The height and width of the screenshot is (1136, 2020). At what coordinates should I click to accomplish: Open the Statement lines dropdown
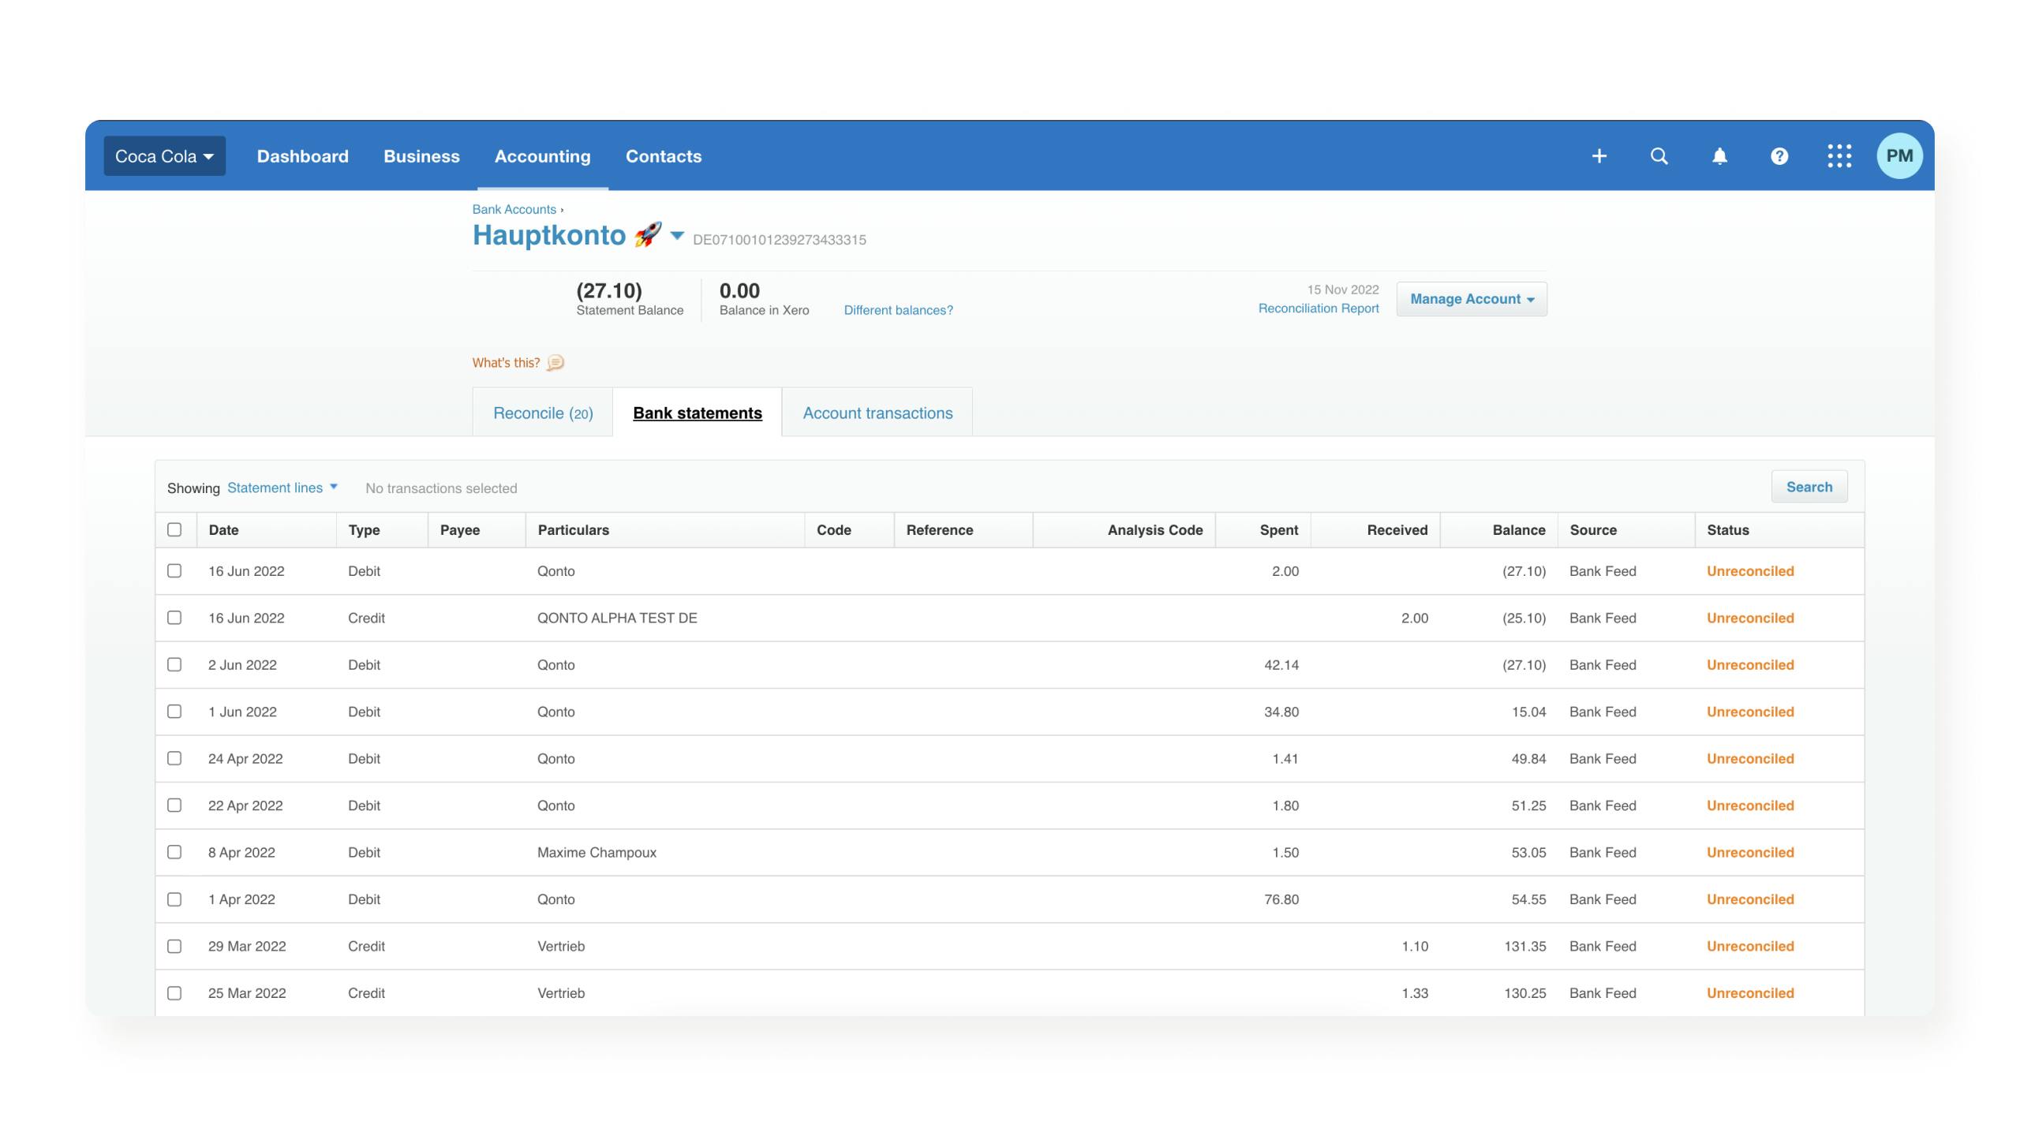pos(280,487)
